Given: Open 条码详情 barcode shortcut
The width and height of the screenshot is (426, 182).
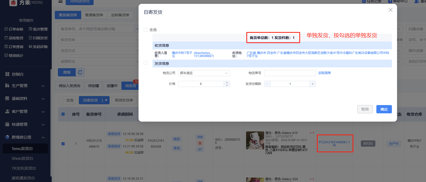Looking at the screenshot, I should [38, 47].
